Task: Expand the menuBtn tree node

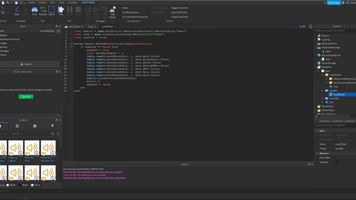Action: pyautogui.click(x=323, y=98)
